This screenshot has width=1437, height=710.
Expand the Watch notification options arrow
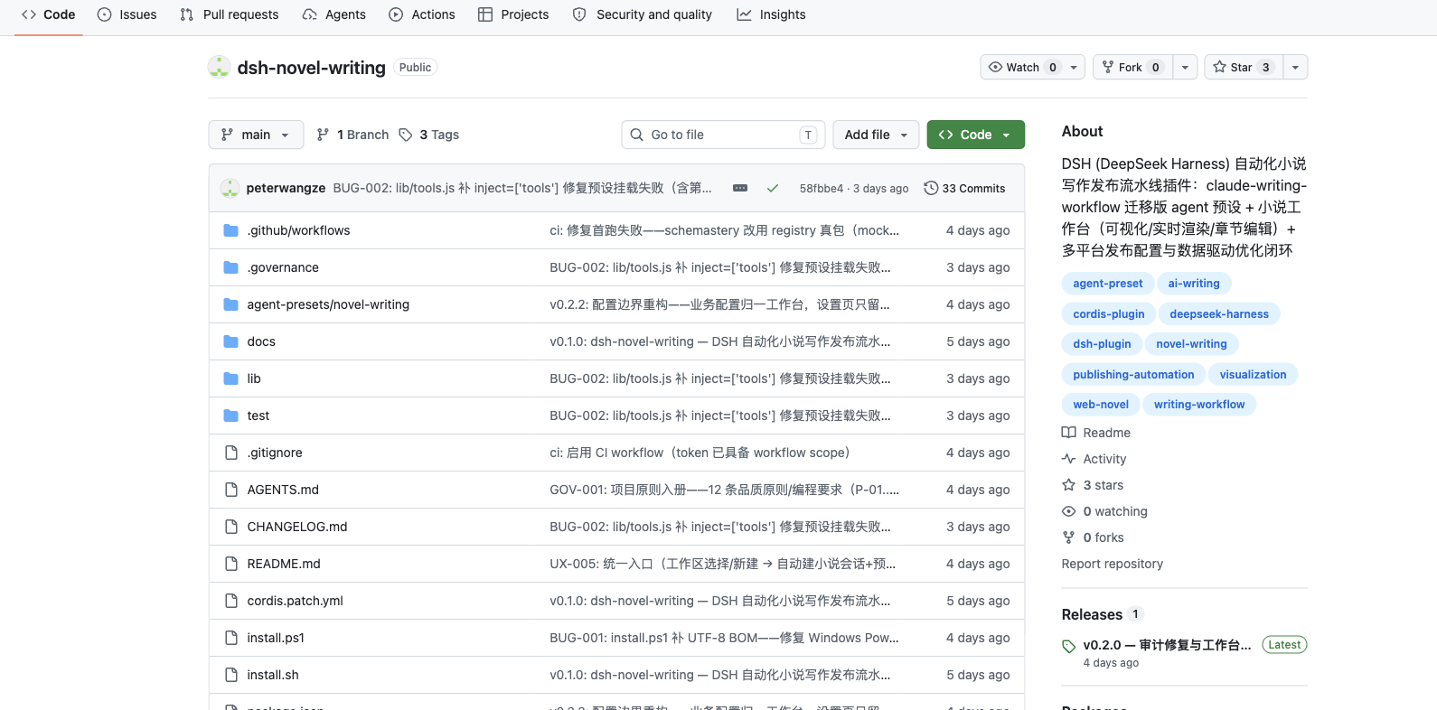1074,67
